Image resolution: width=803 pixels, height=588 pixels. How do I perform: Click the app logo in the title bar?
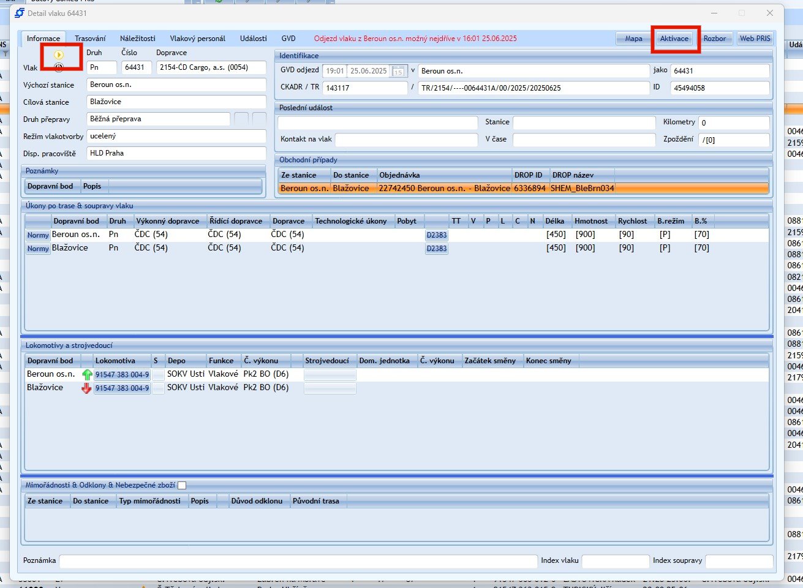(x=20, y=13)
